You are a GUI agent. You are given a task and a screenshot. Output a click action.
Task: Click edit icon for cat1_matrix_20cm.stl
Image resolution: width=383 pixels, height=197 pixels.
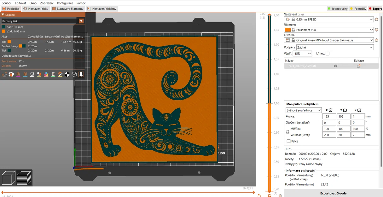[358, 66]
